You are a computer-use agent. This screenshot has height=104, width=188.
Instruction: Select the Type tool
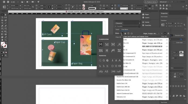click(2, 23)
